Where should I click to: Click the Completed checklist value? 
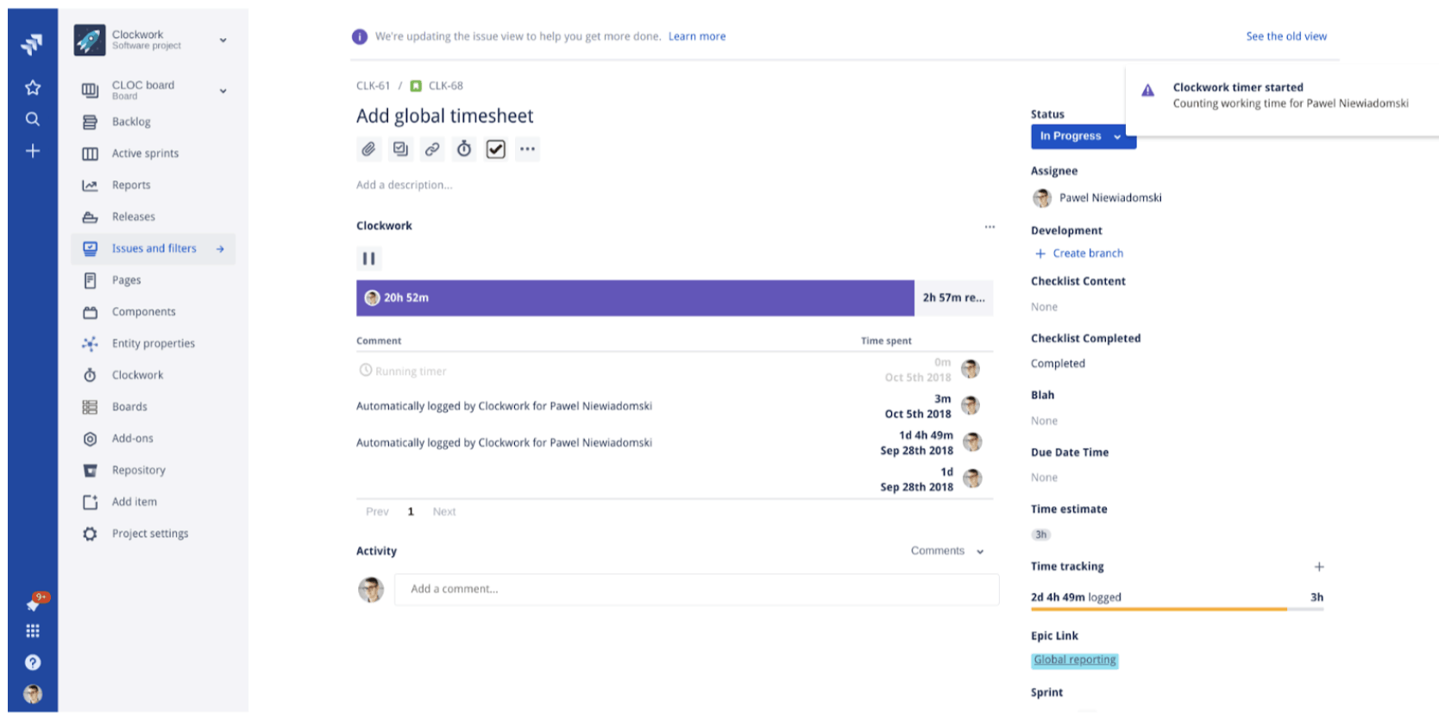pyautogui.click(x=1058, y=364)
